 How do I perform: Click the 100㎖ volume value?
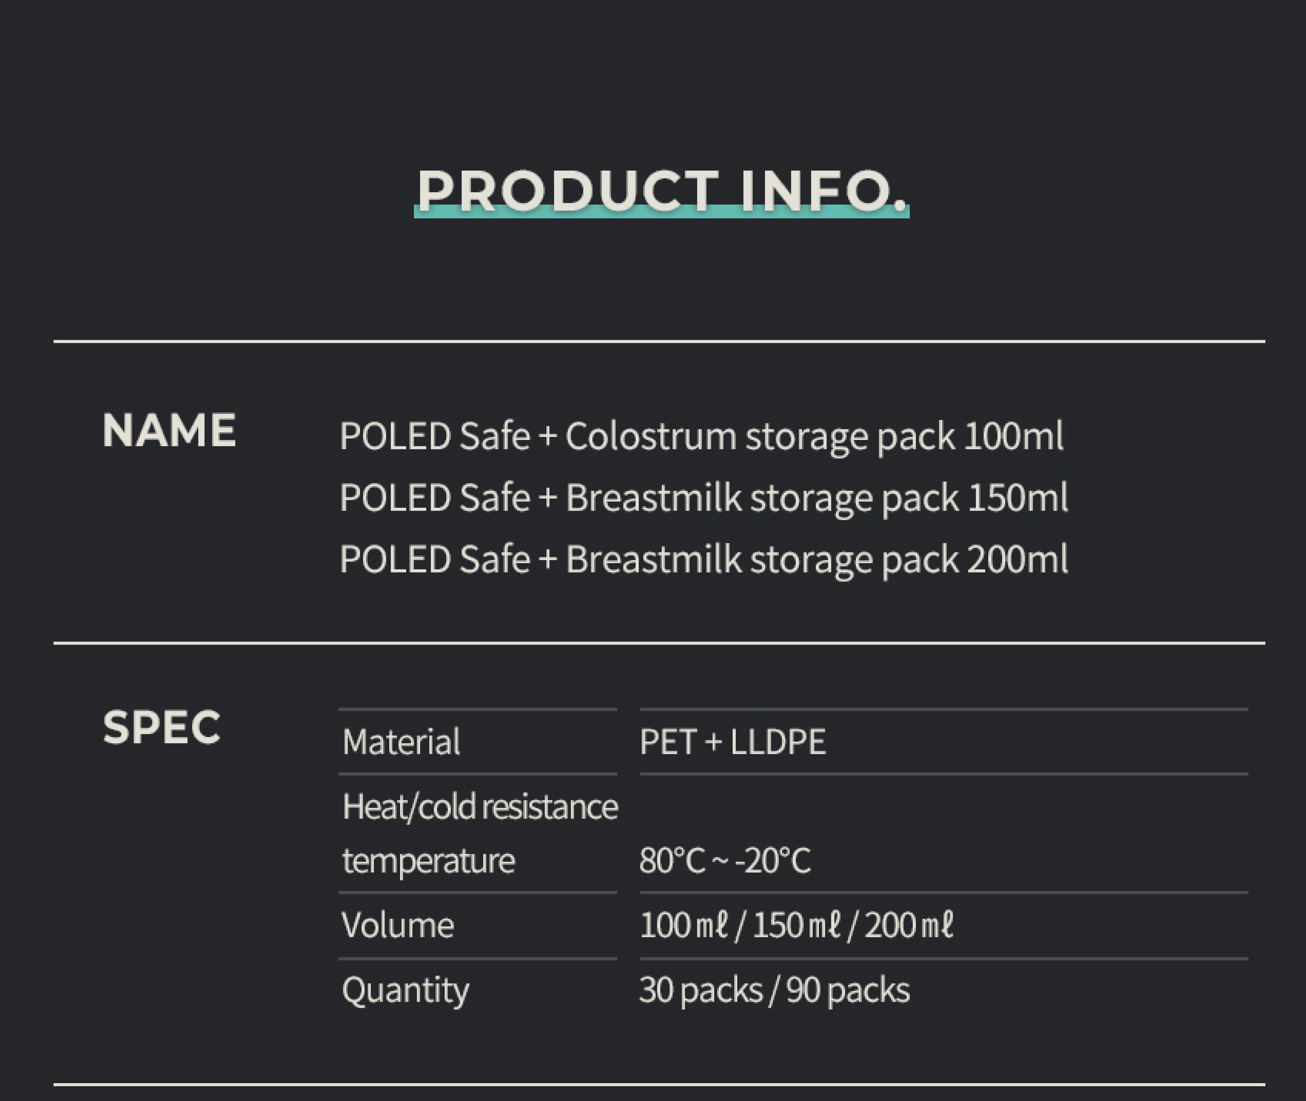pos(684,925)
